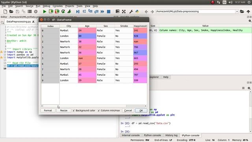Screen dimensions: 252x142
Task: Click the working directory path field
Action: tap(195, 11)
